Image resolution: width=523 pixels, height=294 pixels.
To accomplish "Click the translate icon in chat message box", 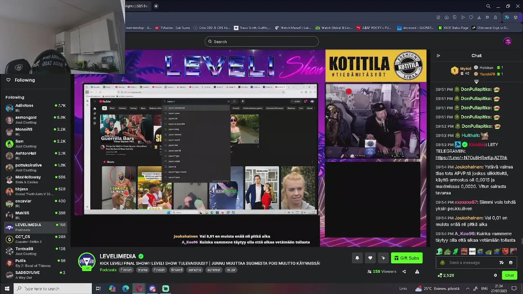I will 501,263.
